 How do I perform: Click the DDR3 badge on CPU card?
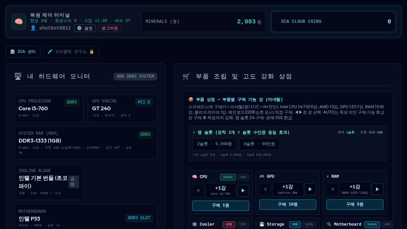click(72, 102)
